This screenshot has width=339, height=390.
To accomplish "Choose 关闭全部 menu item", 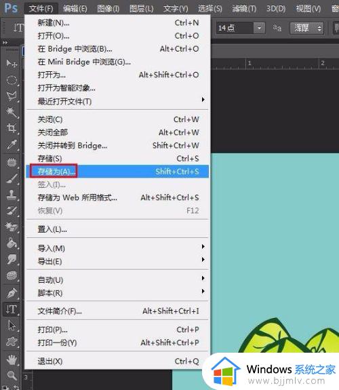I will pyautogui.click(x=117, y=132).
